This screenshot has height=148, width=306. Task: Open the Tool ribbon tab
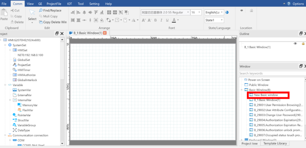pyautogui.click(x=81, y=4)
